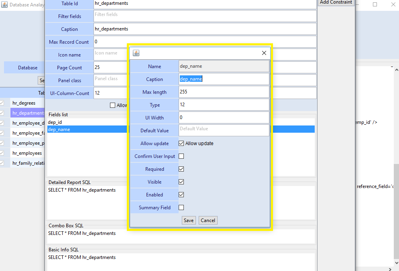Click the Add Constraint button
This screenshot has width=399, height=271.
pyautogui.click(x=336, y=2)
